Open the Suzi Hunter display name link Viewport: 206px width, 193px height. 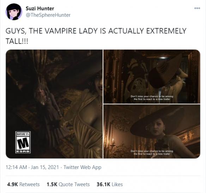(40, 8)
